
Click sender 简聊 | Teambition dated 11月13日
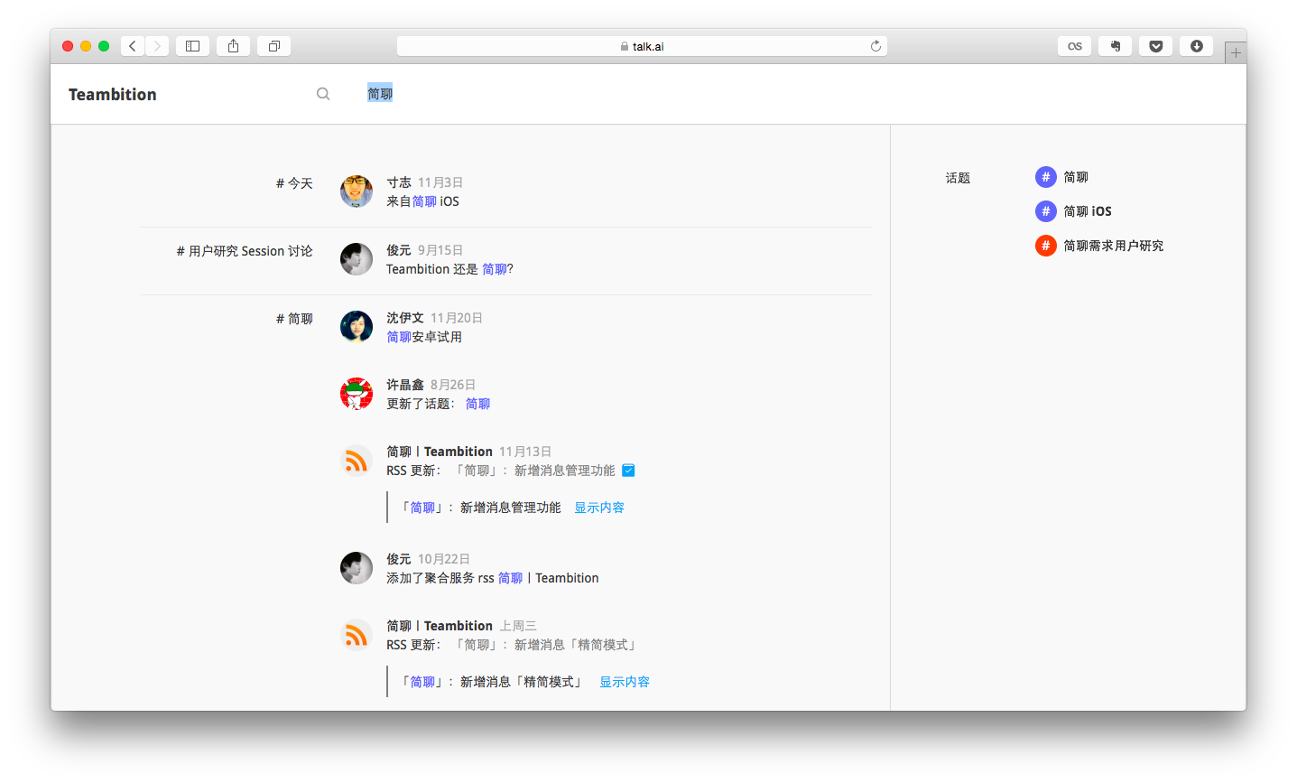[440, 452]
